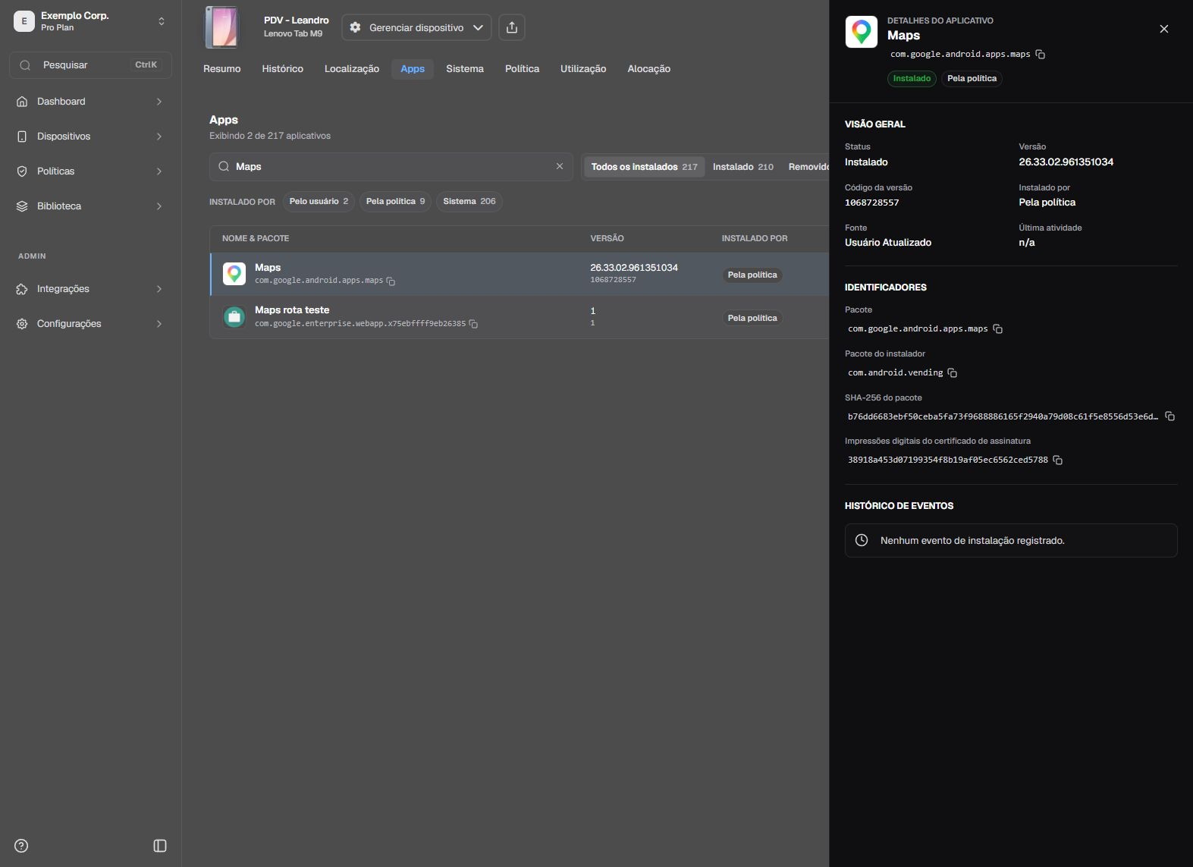Collapse the sidebar with the panel icon

coord(160,846)
